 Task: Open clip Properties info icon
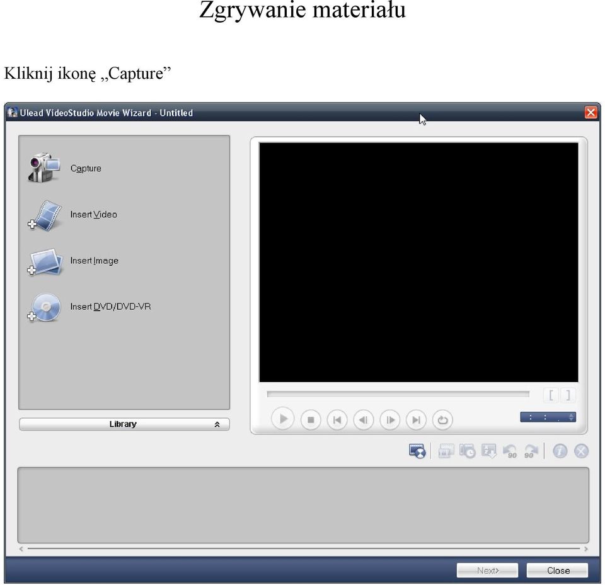[x=560, y=451]
